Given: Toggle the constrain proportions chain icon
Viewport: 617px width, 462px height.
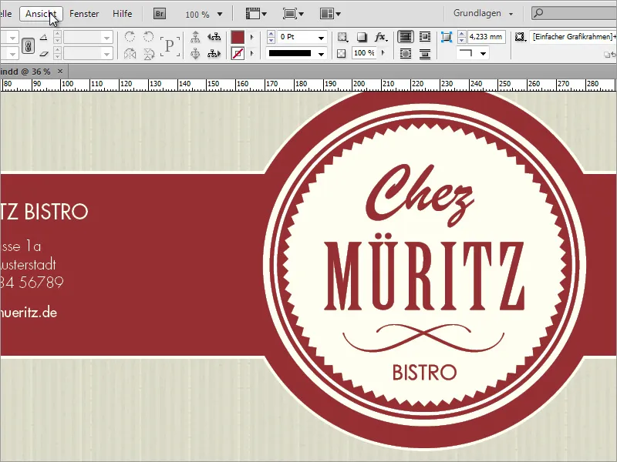Looking at the screenshot, I should pyautogui.click(x=28, y=45).
